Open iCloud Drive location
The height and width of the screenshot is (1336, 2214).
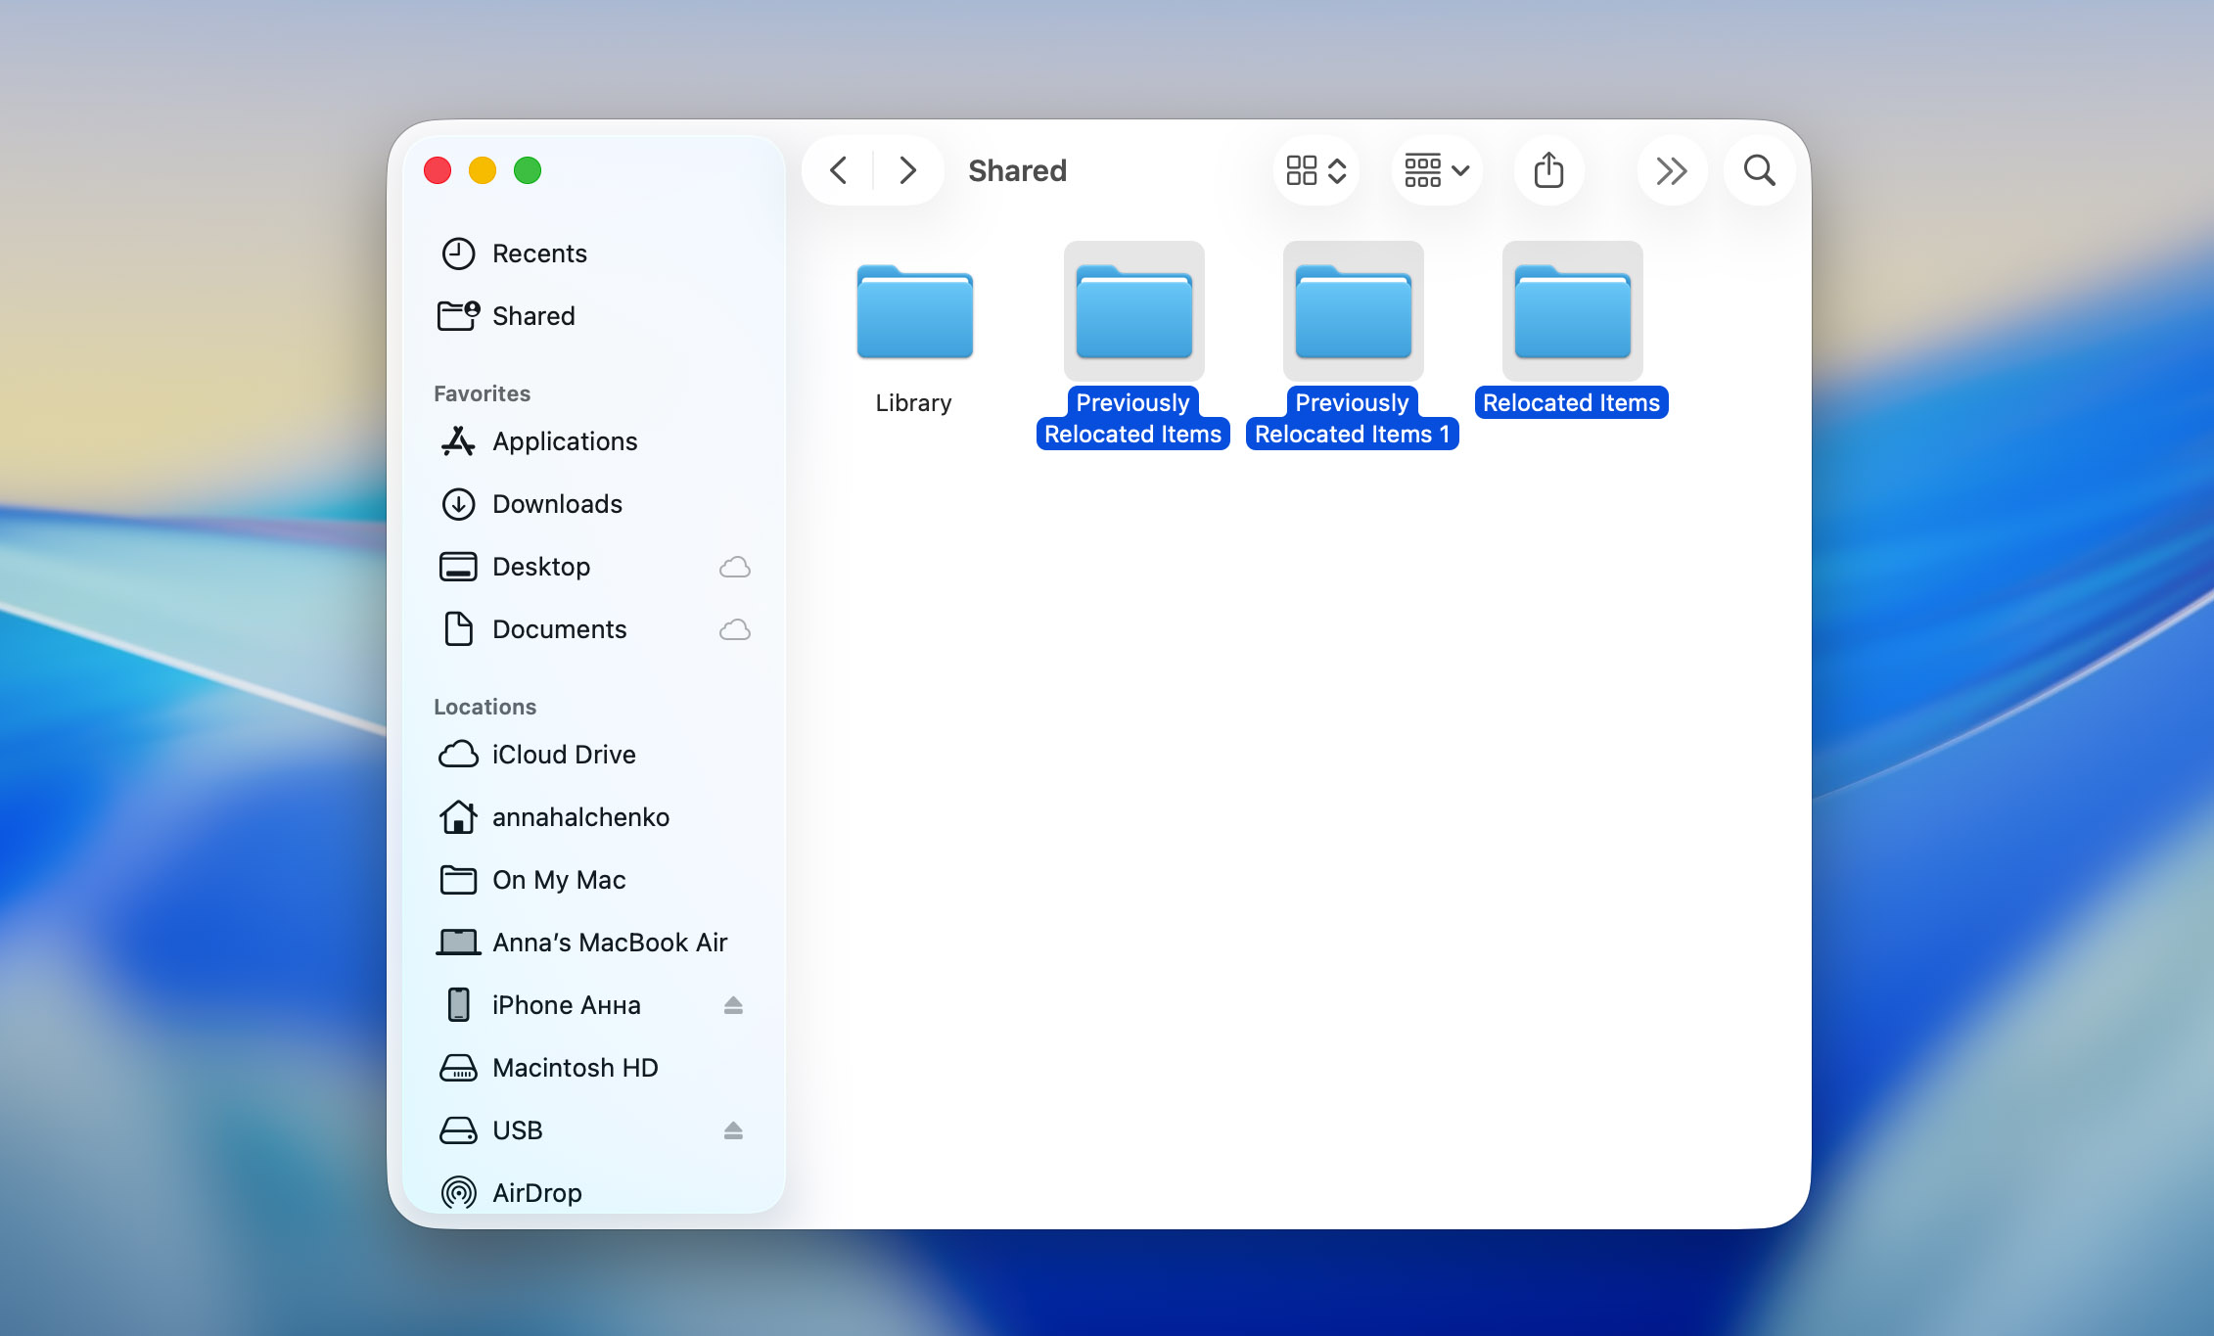click(563, 755)
